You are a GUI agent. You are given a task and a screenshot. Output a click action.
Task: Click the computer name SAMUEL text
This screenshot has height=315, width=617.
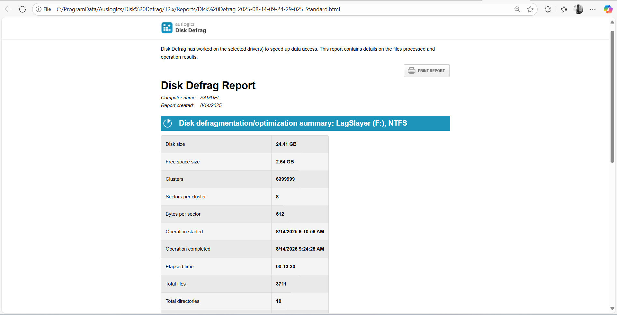210,97
